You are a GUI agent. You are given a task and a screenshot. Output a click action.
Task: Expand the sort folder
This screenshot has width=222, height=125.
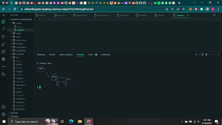pyautogui.click(x=11, y=57)
